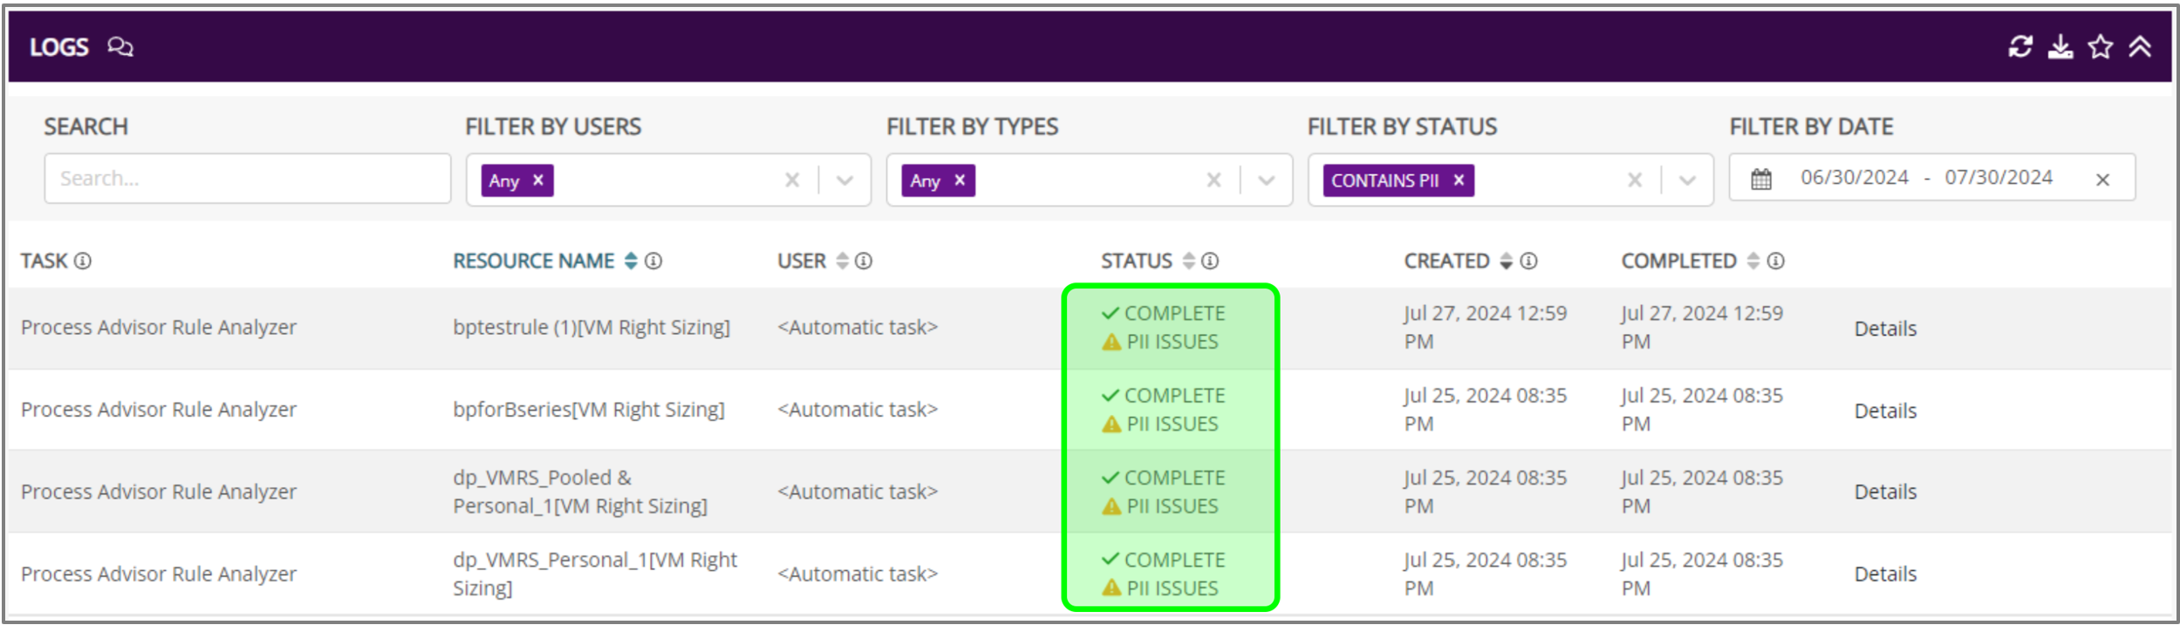Expand the Filter by Users dropdown
This screenshot has width=2180, height=625.
click(844, 180)
